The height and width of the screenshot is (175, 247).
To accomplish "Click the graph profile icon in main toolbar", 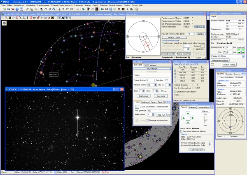I will pyautogui.click(x=68, y=9).
